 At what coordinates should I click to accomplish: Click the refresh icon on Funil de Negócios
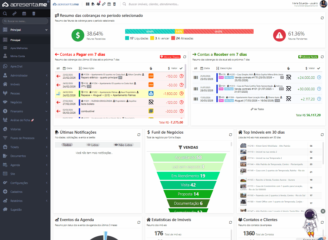pyautogui.click(x=230, y=135)
